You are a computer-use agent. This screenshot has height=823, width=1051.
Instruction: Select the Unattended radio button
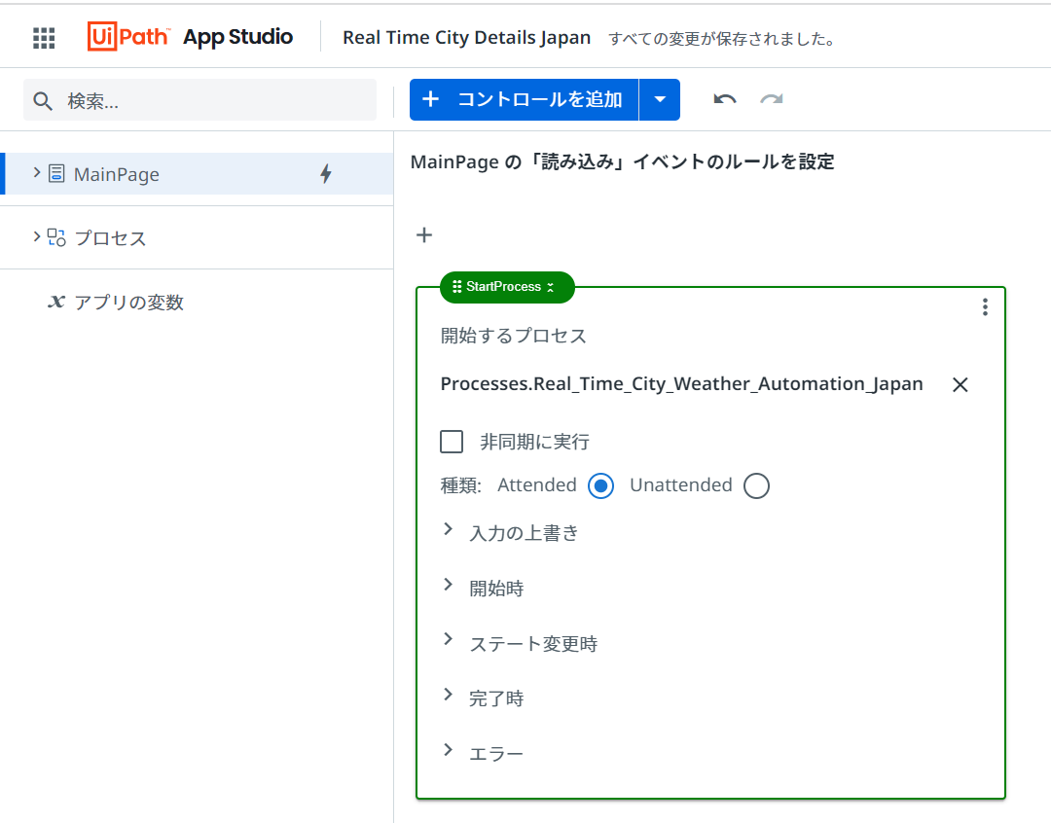(x=756, y=485)
